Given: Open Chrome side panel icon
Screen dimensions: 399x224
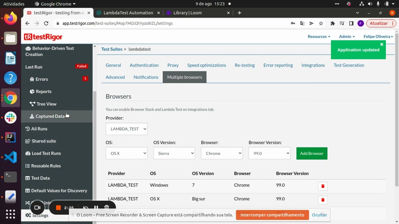Looking at the screenshot, I should tap(351, 23).
